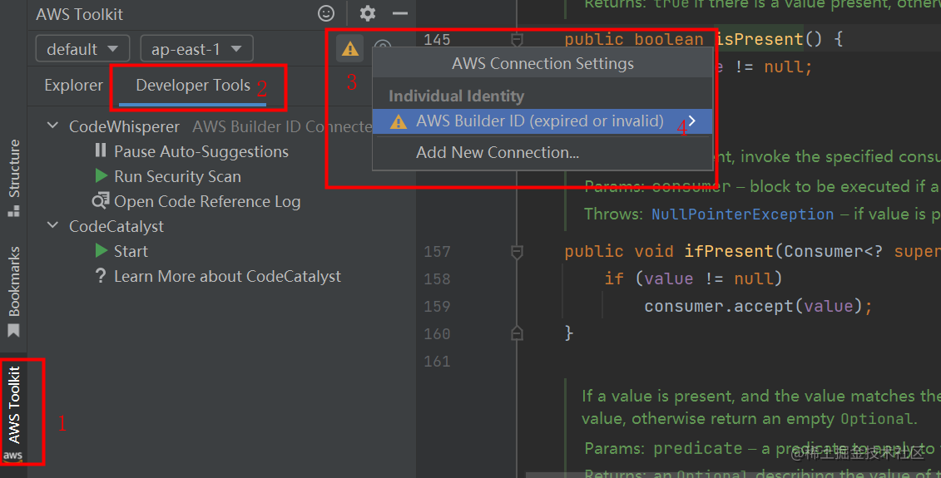
Task: Select Run Security Scan
Action: [178, 176]
